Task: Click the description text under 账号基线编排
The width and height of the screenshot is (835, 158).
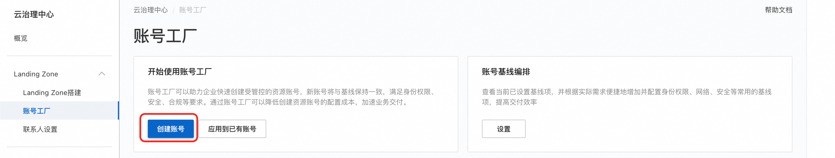Action: 626,97
